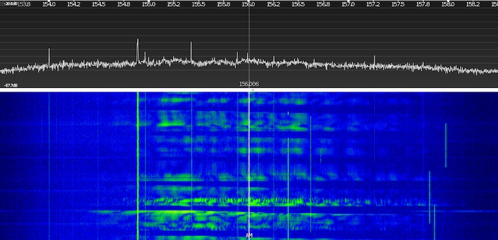Tune to the tallest spectrum peak near 154.9

[x=138, y=51]
